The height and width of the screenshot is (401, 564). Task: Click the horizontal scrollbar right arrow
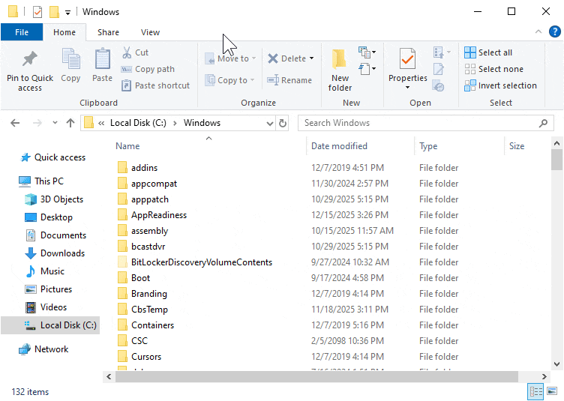tap(544, 376)
